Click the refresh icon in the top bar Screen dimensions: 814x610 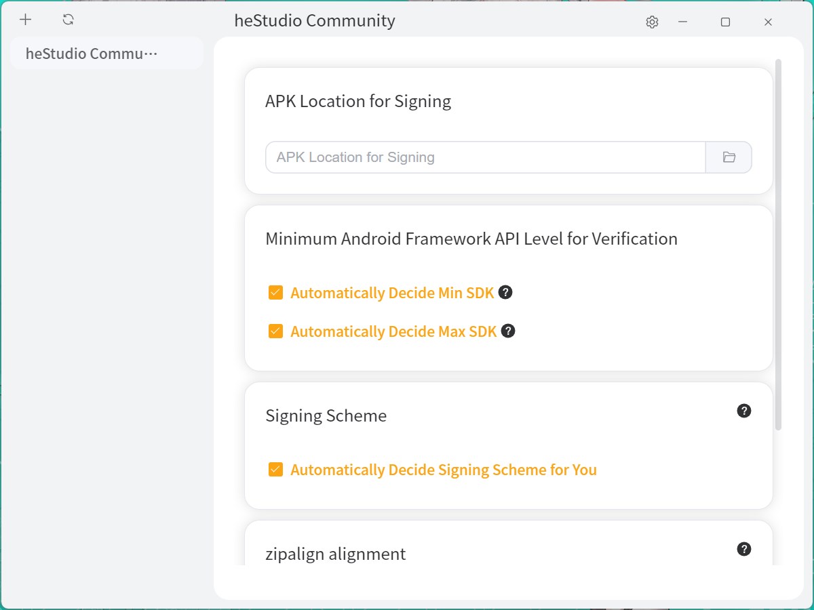point(68,20)
